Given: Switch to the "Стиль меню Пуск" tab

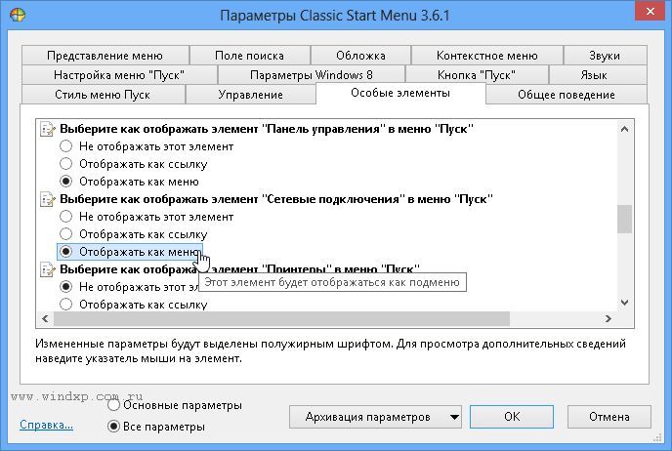Looking at the screenshot, I should [x=103, y=95].
